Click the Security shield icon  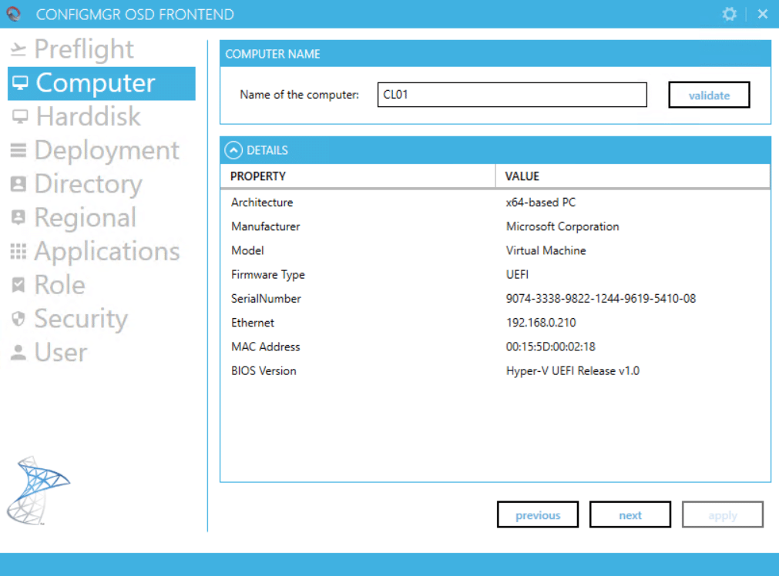(18, 319)
